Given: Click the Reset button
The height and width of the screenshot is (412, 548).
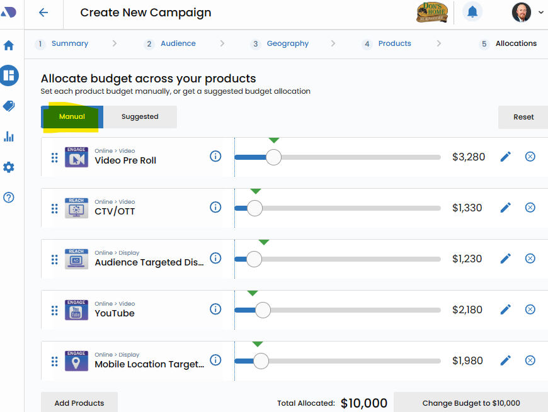Looking at the screenshot, I should click(523, 117).
